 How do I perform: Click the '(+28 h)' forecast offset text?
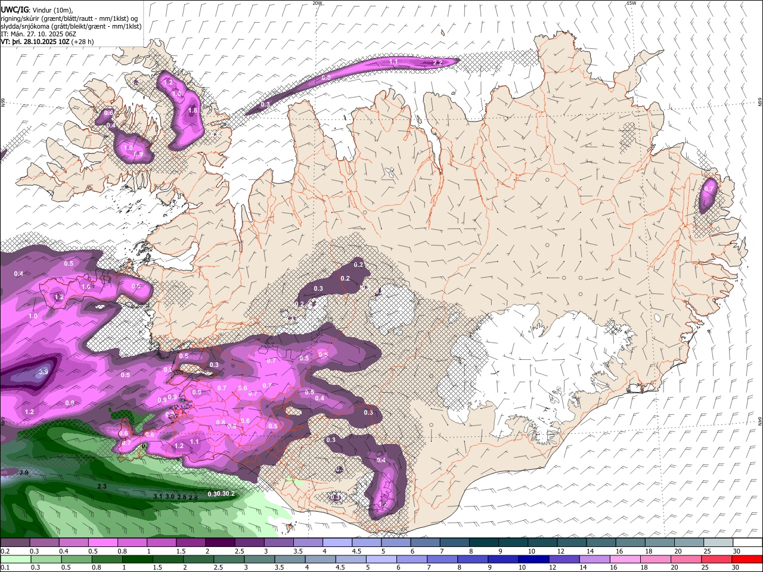(82, 42)
